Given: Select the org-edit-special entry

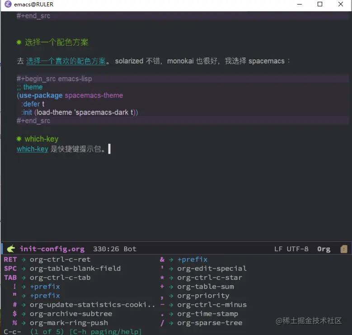Looking at the screenshot, I should coord(212,268).
